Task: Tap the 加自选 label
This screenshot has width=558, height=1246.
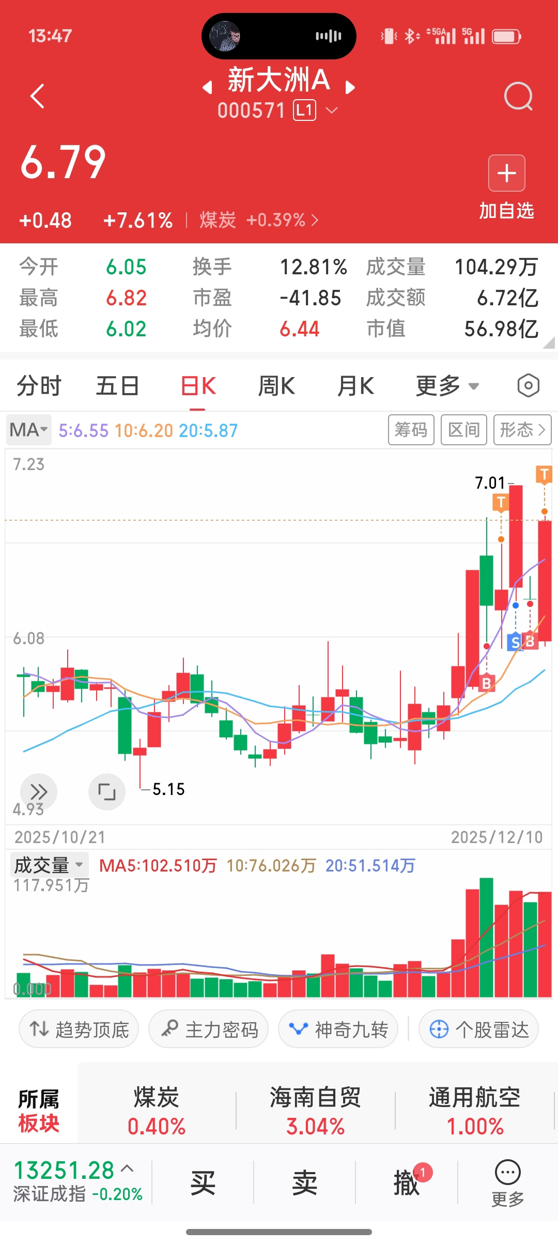Action: [x=506, y=211]
